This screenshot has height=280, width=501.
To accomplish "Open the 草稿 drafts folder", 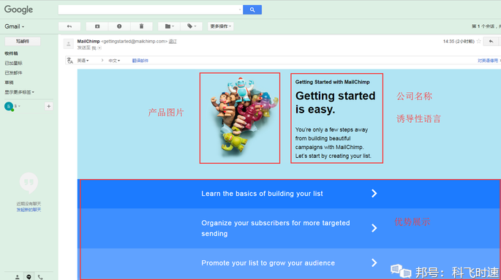I will (9, 83).
